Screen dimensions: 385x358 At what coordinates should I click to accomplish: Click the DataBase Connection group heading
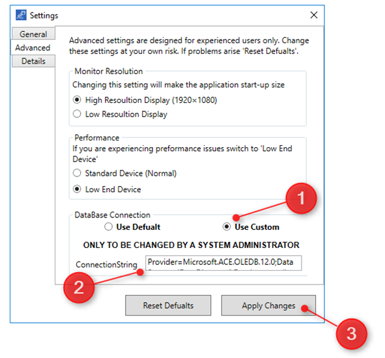[112, 215]
